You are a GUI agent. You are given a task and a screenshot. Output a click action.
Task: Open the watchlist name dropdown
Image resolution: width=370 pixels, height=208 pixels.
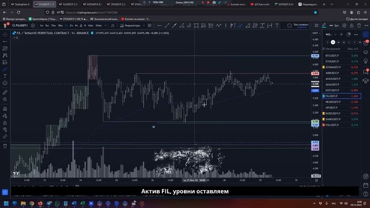[x=331, y=35]
